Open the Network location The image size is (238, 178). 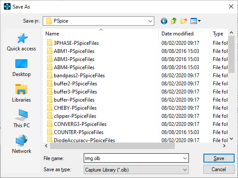(21, 144)
